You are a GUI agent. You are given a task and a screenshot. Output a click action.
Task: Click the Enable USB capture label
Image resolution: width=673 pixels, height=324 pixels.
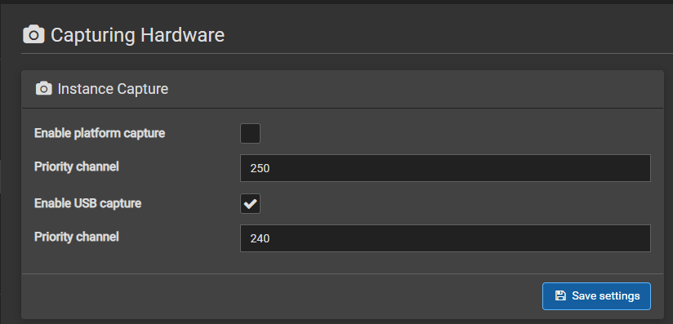click(x=88, y=203)
